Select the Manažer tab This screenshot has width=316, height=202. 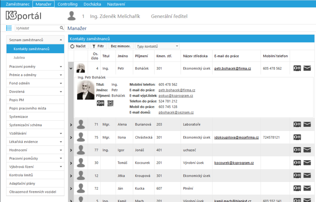[x=43, y=4]
